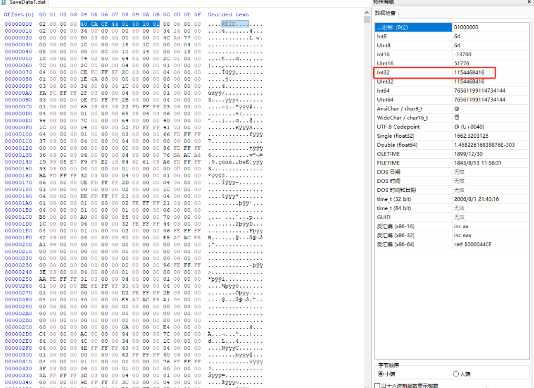Click offset 00000340 row label
Image resolution: width=534 pixels, height=388 pixels.
[x=18, y=382]
